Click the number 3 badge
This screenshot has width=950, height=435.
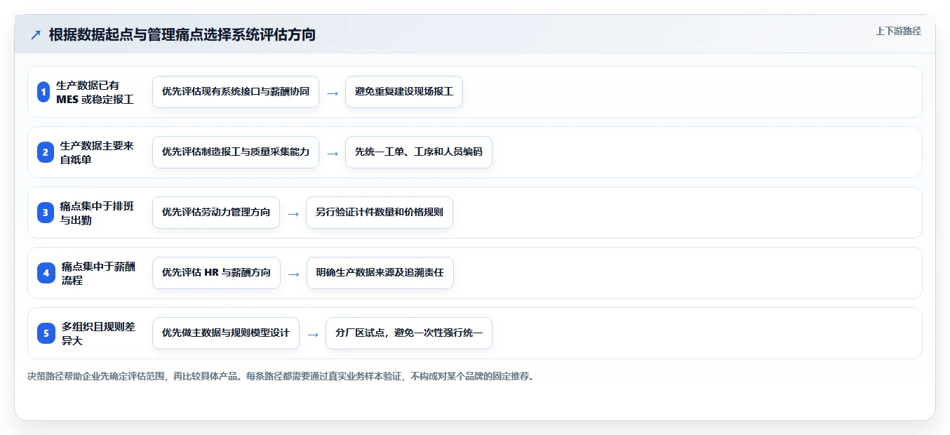coord(45,213)
